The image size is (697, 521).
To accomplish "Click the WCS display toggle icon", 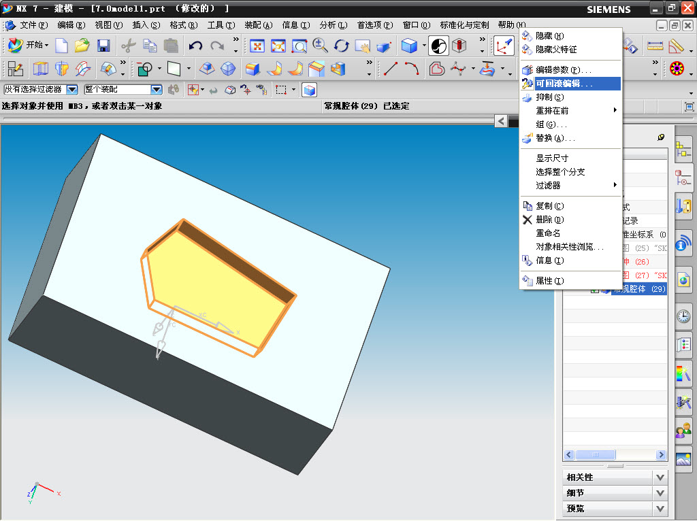I will pos(504,46).
